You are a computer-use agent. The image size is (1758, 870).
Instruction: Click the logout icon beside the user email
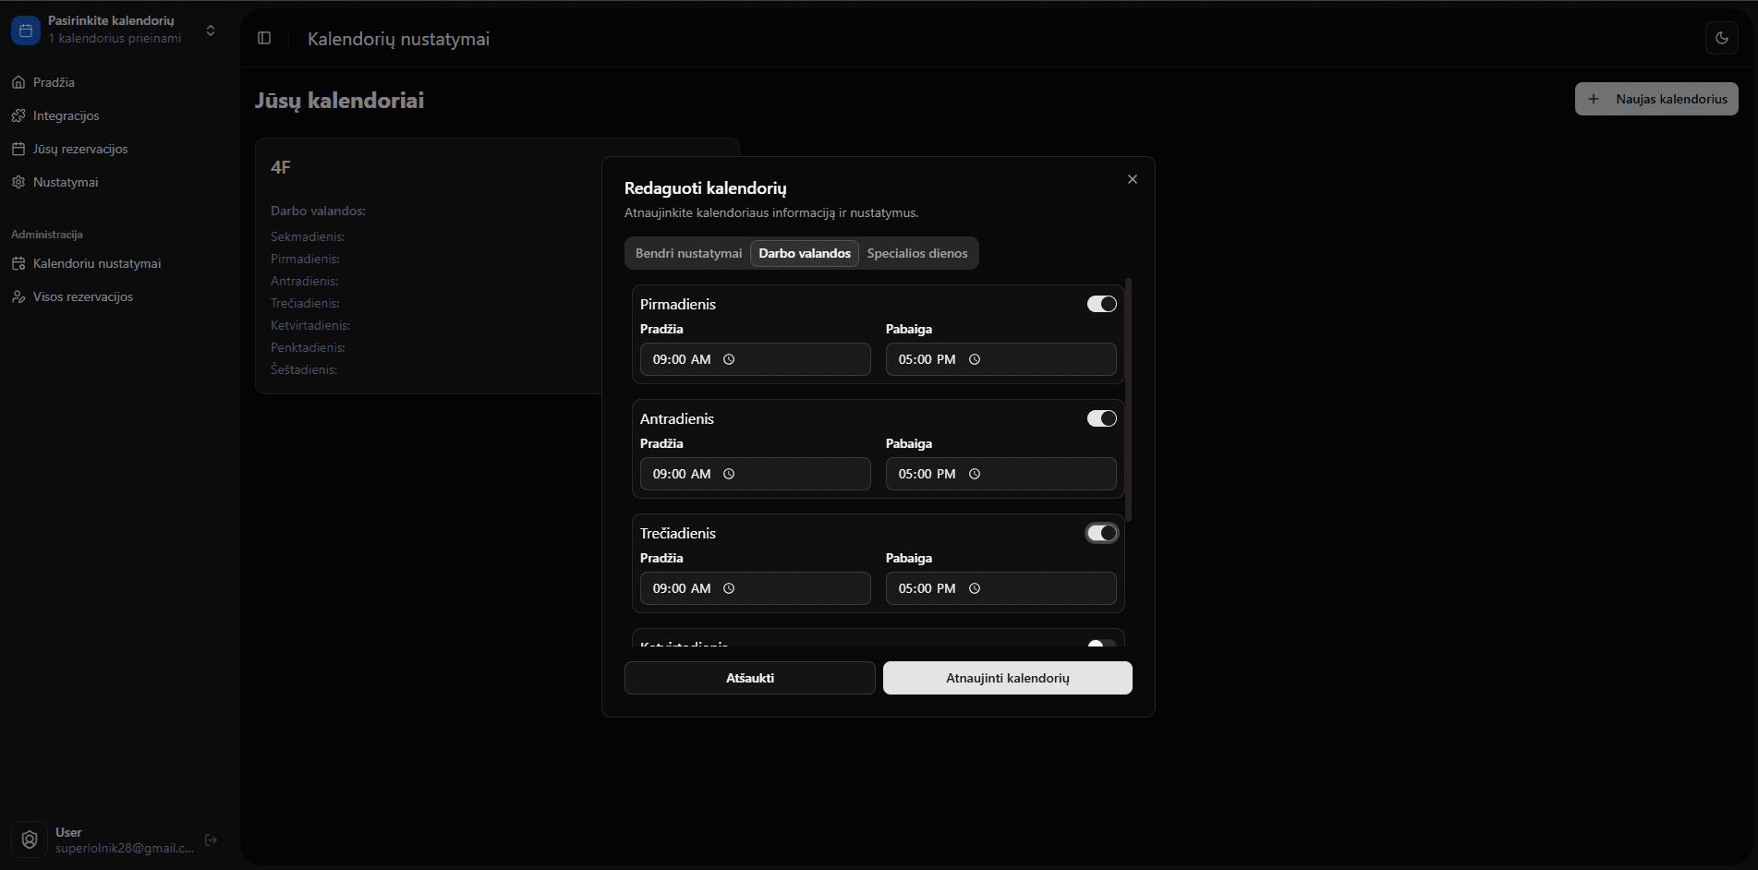click(211, 840)
